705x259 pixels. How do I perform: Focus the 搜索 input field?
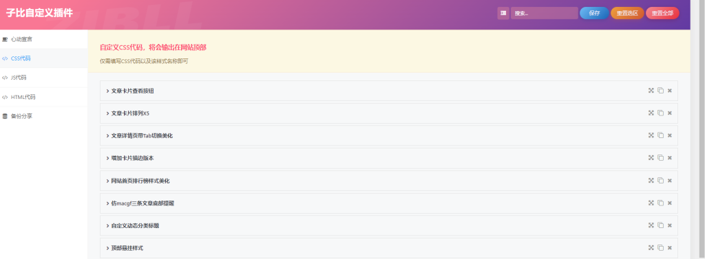click(x=544, y=13)
